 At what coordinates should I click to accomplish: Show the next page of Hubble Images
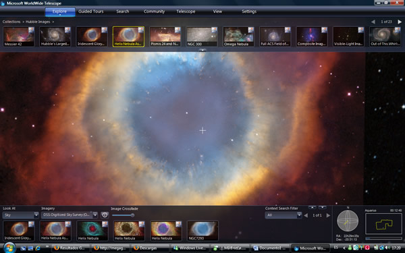pyautogui.click(x=400, y=22)
